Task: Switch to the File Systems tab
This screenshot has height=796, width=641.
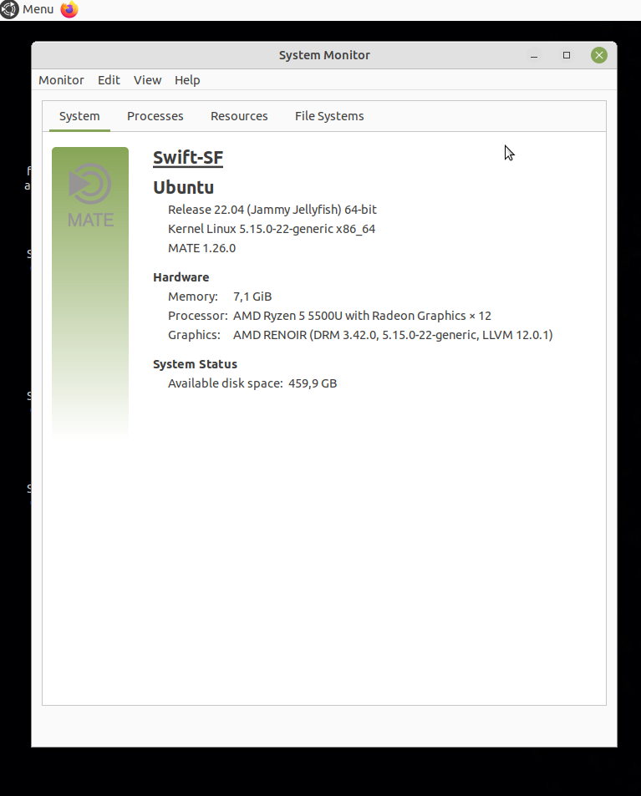Action: click(x=329, y=116)
